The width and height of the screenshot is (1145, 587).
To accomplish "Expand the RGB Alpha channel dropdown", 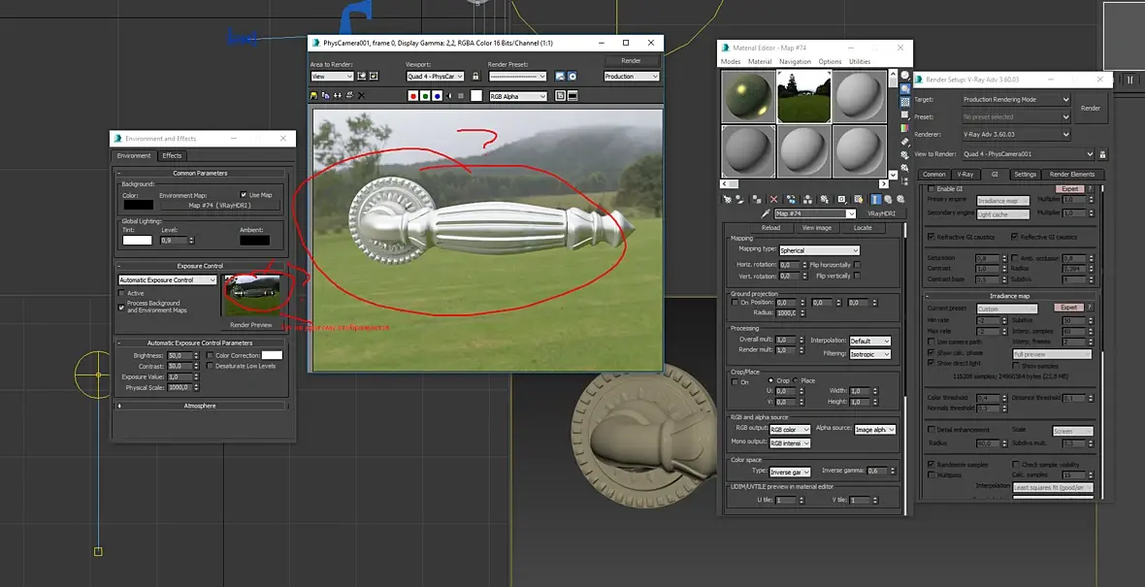I will point(518,96).
